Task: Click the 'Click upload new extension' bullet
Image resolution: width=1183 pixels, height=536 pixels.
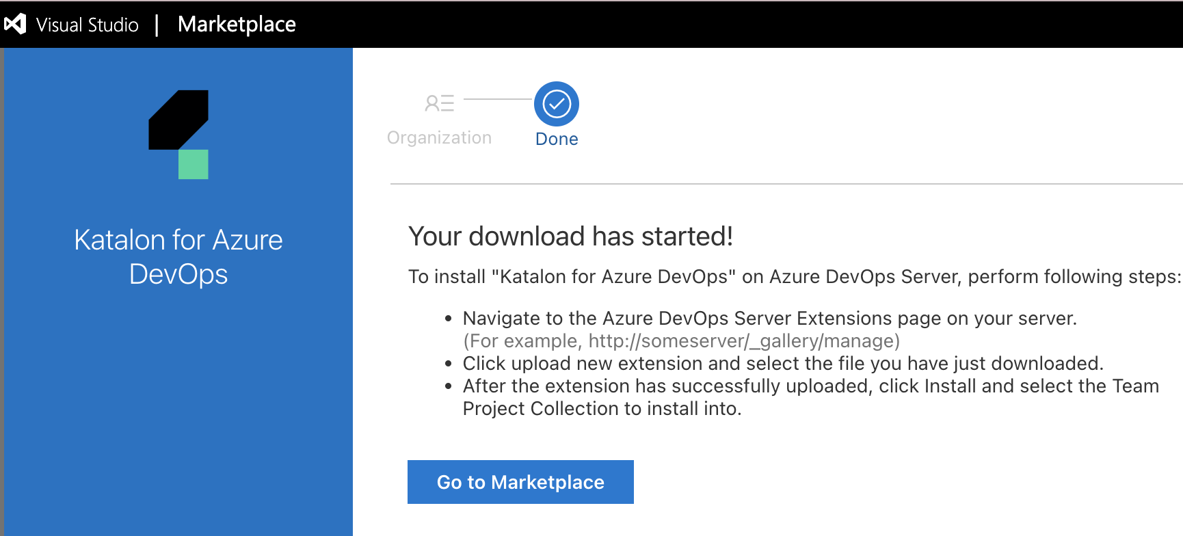Action: tap(783, 364)
